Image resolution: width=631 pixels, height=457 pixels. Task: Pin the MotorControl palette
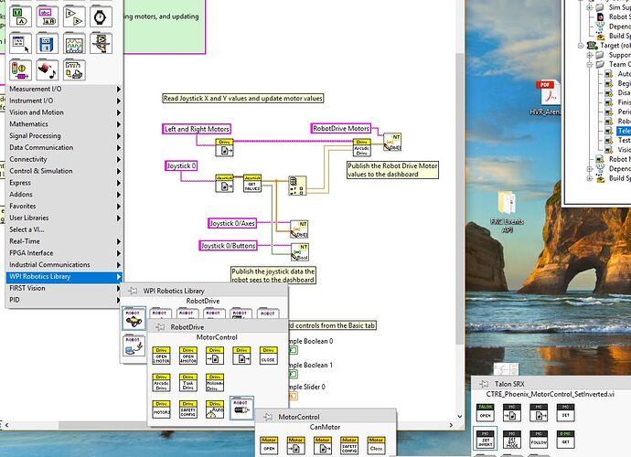click(268, 417)
